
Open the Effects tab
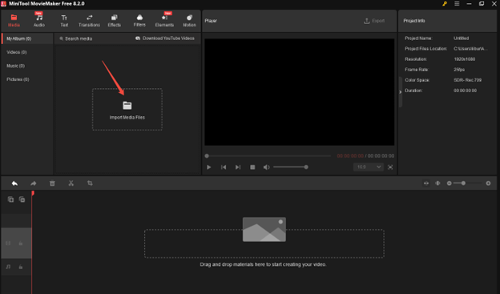coord(114,21)
